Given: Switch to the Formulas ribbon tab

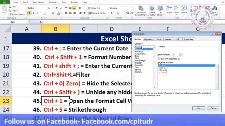Looking at the screenshot, I should pos(53,2).
